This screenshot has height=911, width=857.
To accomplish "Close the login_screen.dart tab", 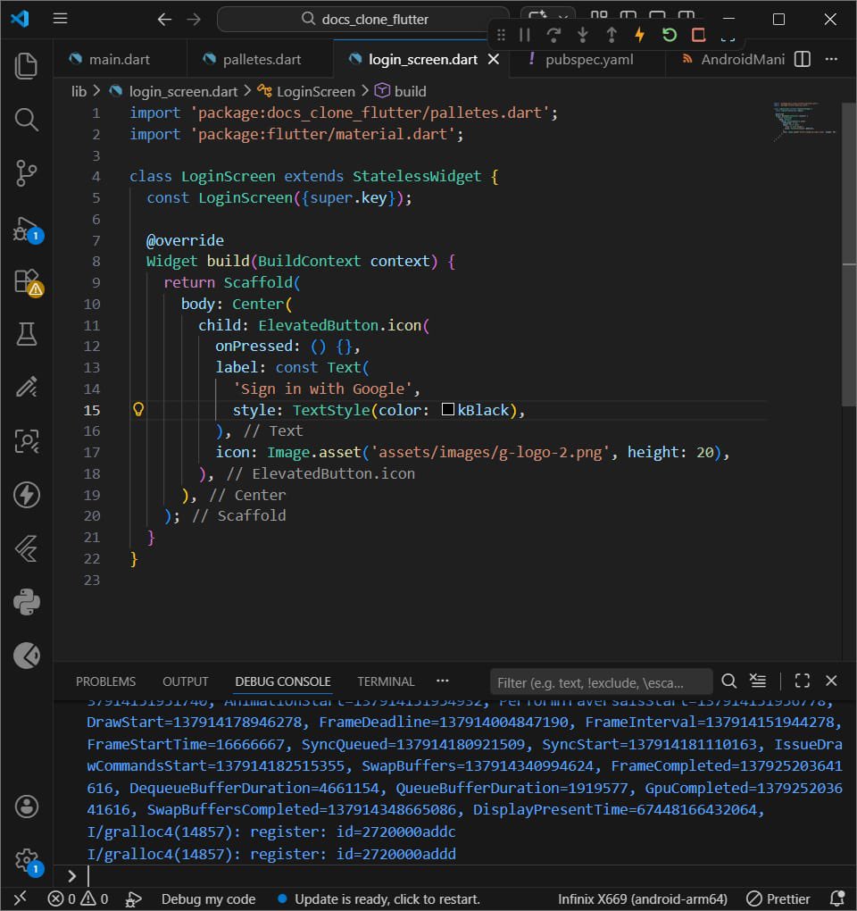I will click(x=493, y=59).
